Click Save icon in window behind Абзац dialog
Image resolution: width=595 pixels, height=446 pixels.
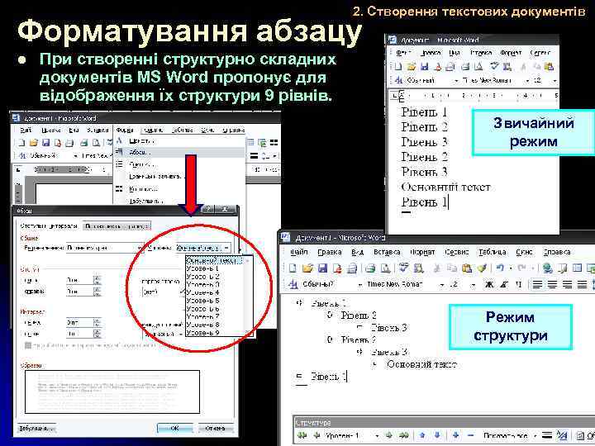46,143
